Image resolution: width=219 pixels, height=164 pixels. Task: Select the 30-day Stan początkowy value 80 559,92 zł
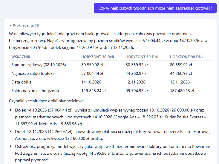(x=92, y=65)
